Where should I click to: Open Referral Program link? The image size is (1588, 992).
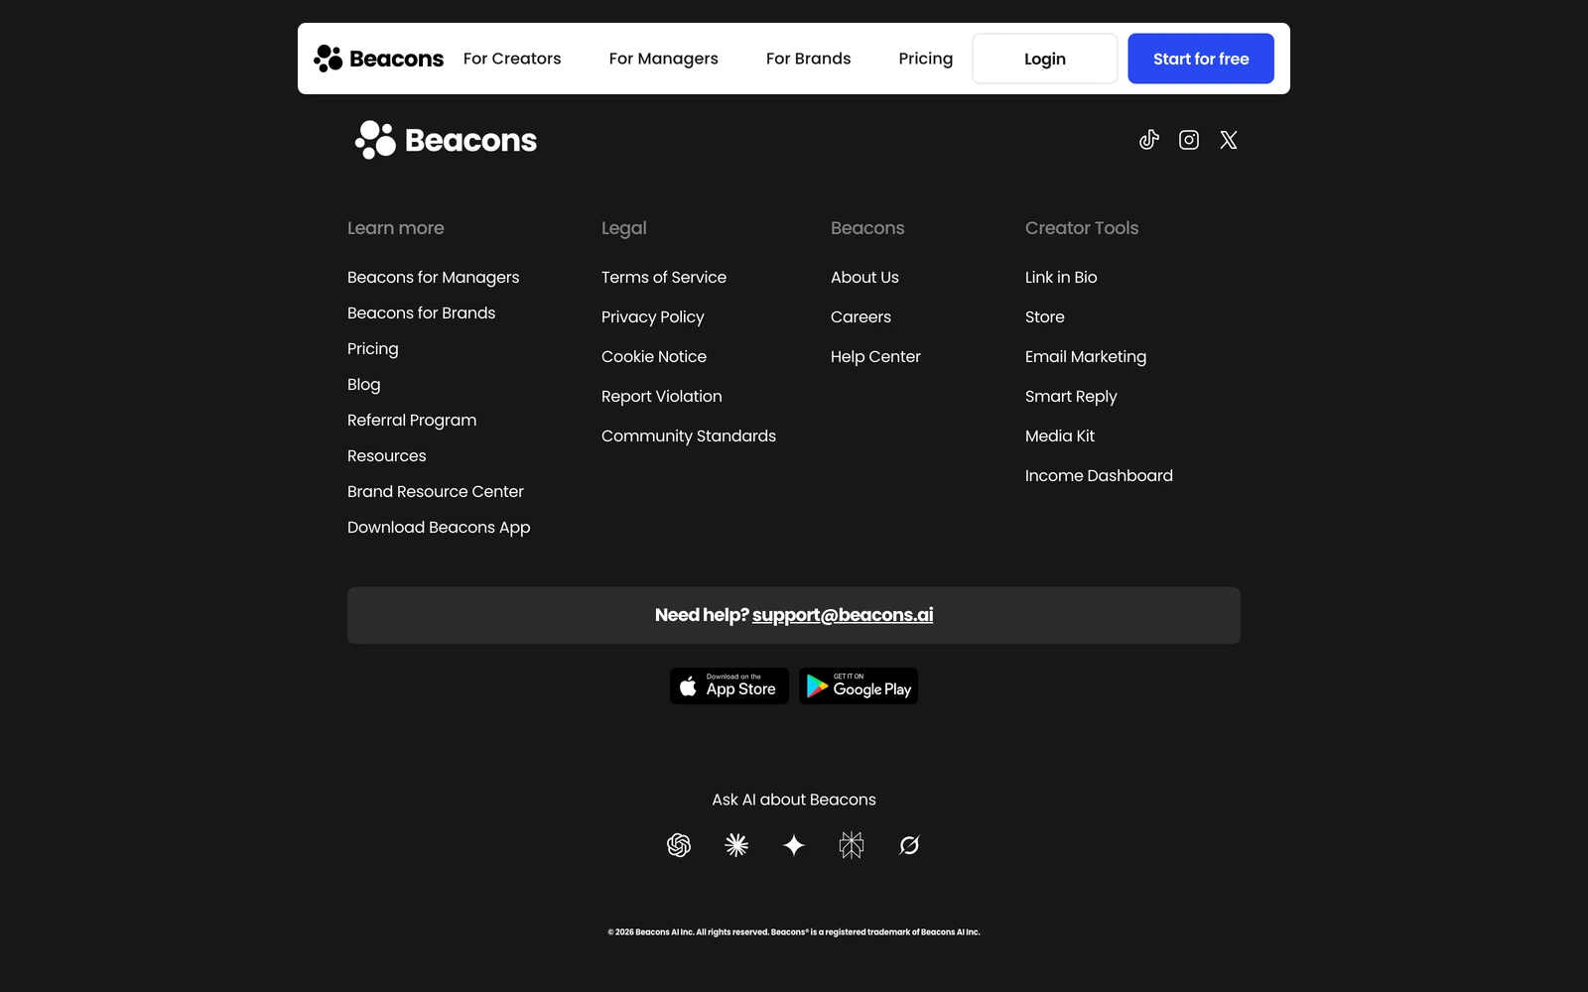(412, 420)
